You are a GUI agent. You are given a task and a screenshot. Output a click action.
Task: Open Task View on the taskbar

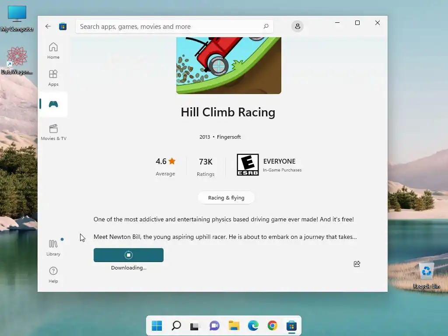coord(195,326)
